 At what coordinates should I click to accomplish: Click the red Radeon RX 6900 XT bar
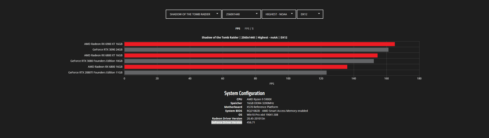260,44
